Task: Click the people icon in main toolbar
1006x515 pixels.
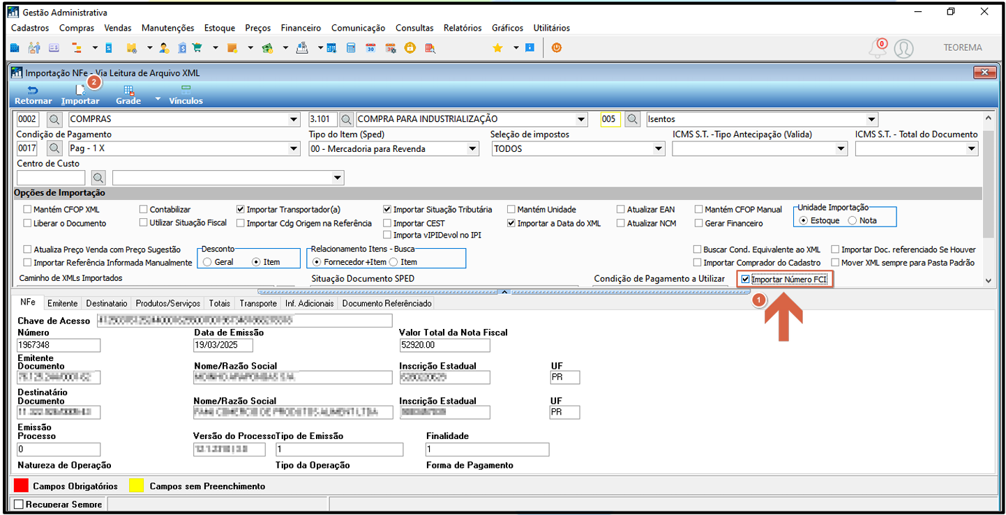Action: [x=34, y=48]
